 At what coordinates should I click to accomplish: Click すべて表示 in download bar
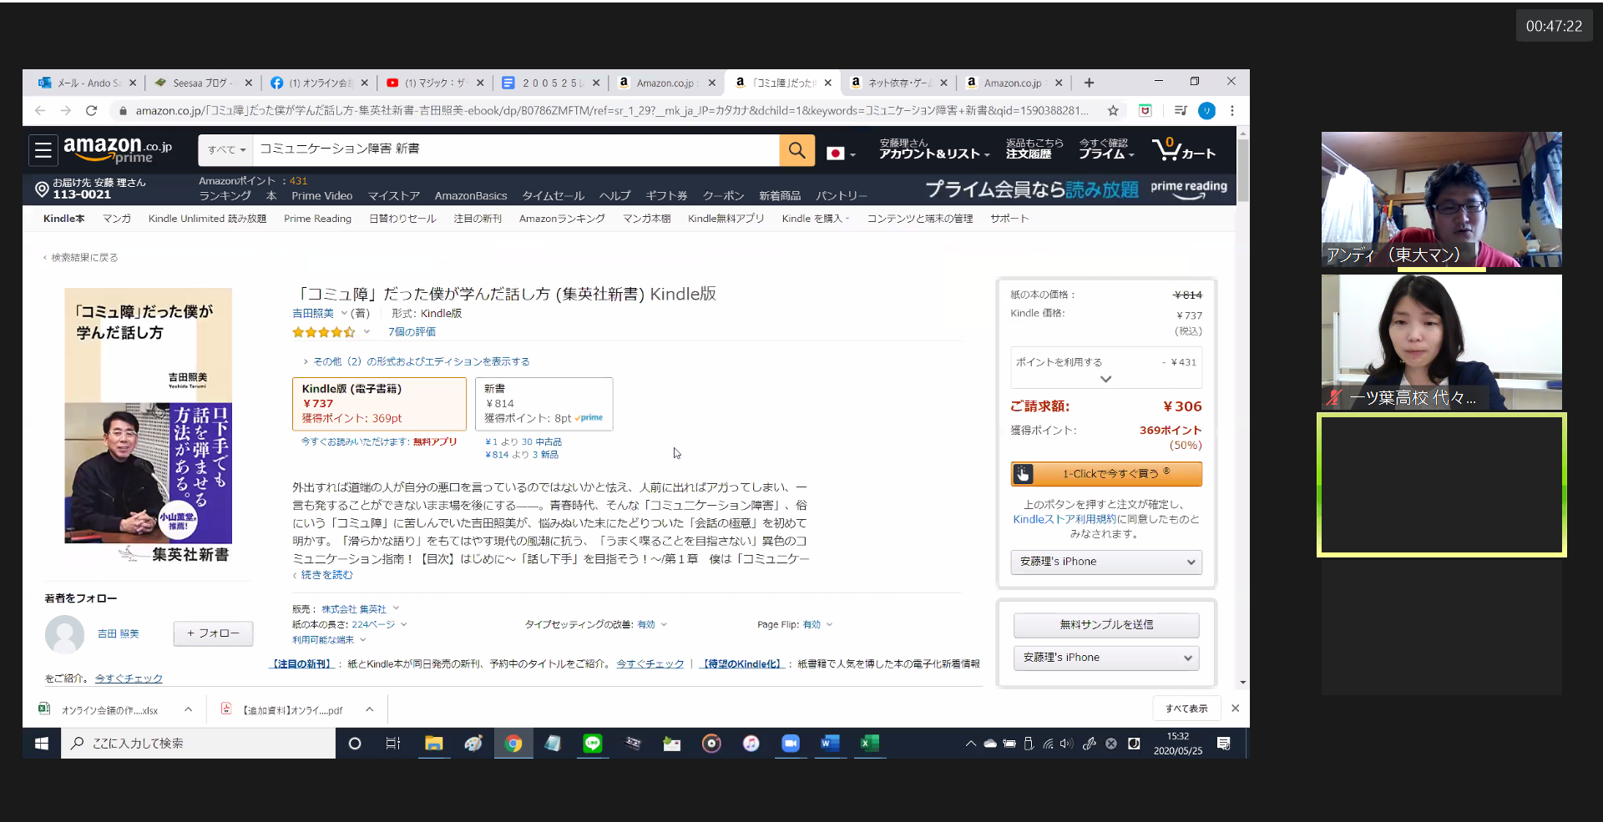pos(1186,709)
